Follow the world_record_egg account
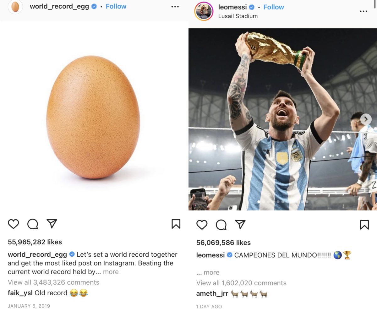The image size is (377, 311). tap(116, 6)
